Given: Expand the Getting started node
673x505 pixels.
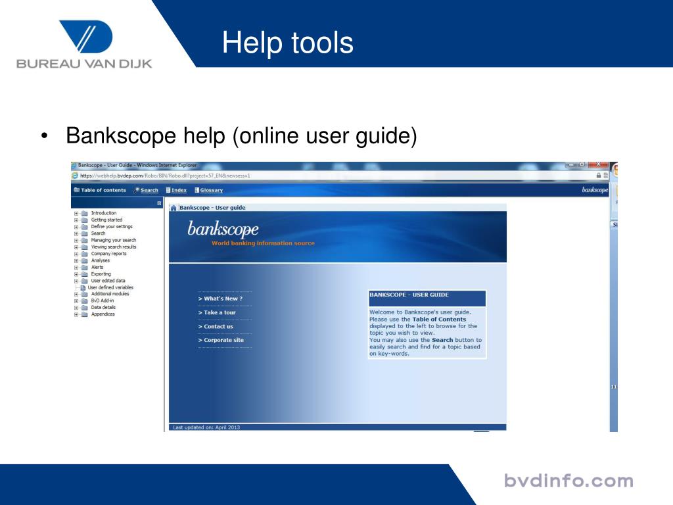Looking at the screenshot, I should click(76, 220).
